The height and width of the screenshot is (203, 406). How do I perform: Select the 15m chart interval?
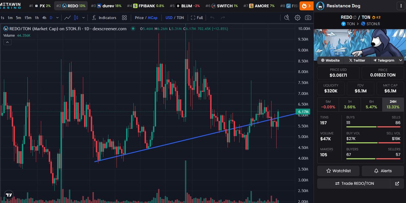[28, 18]
